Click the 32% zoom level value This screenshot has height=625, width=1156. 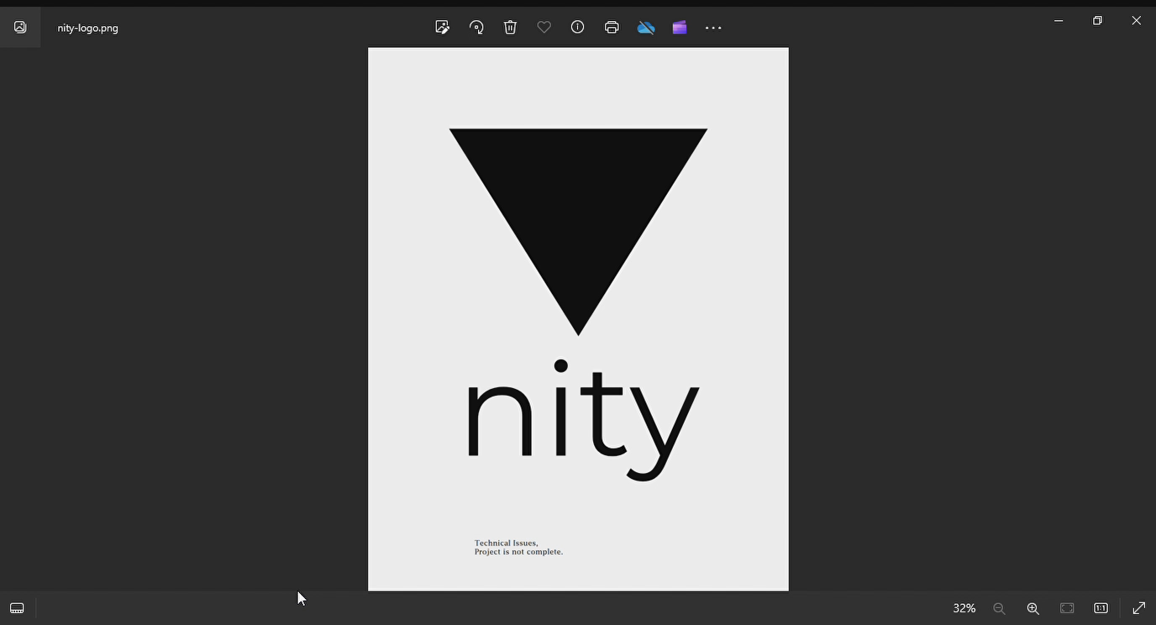coord(964,608)
